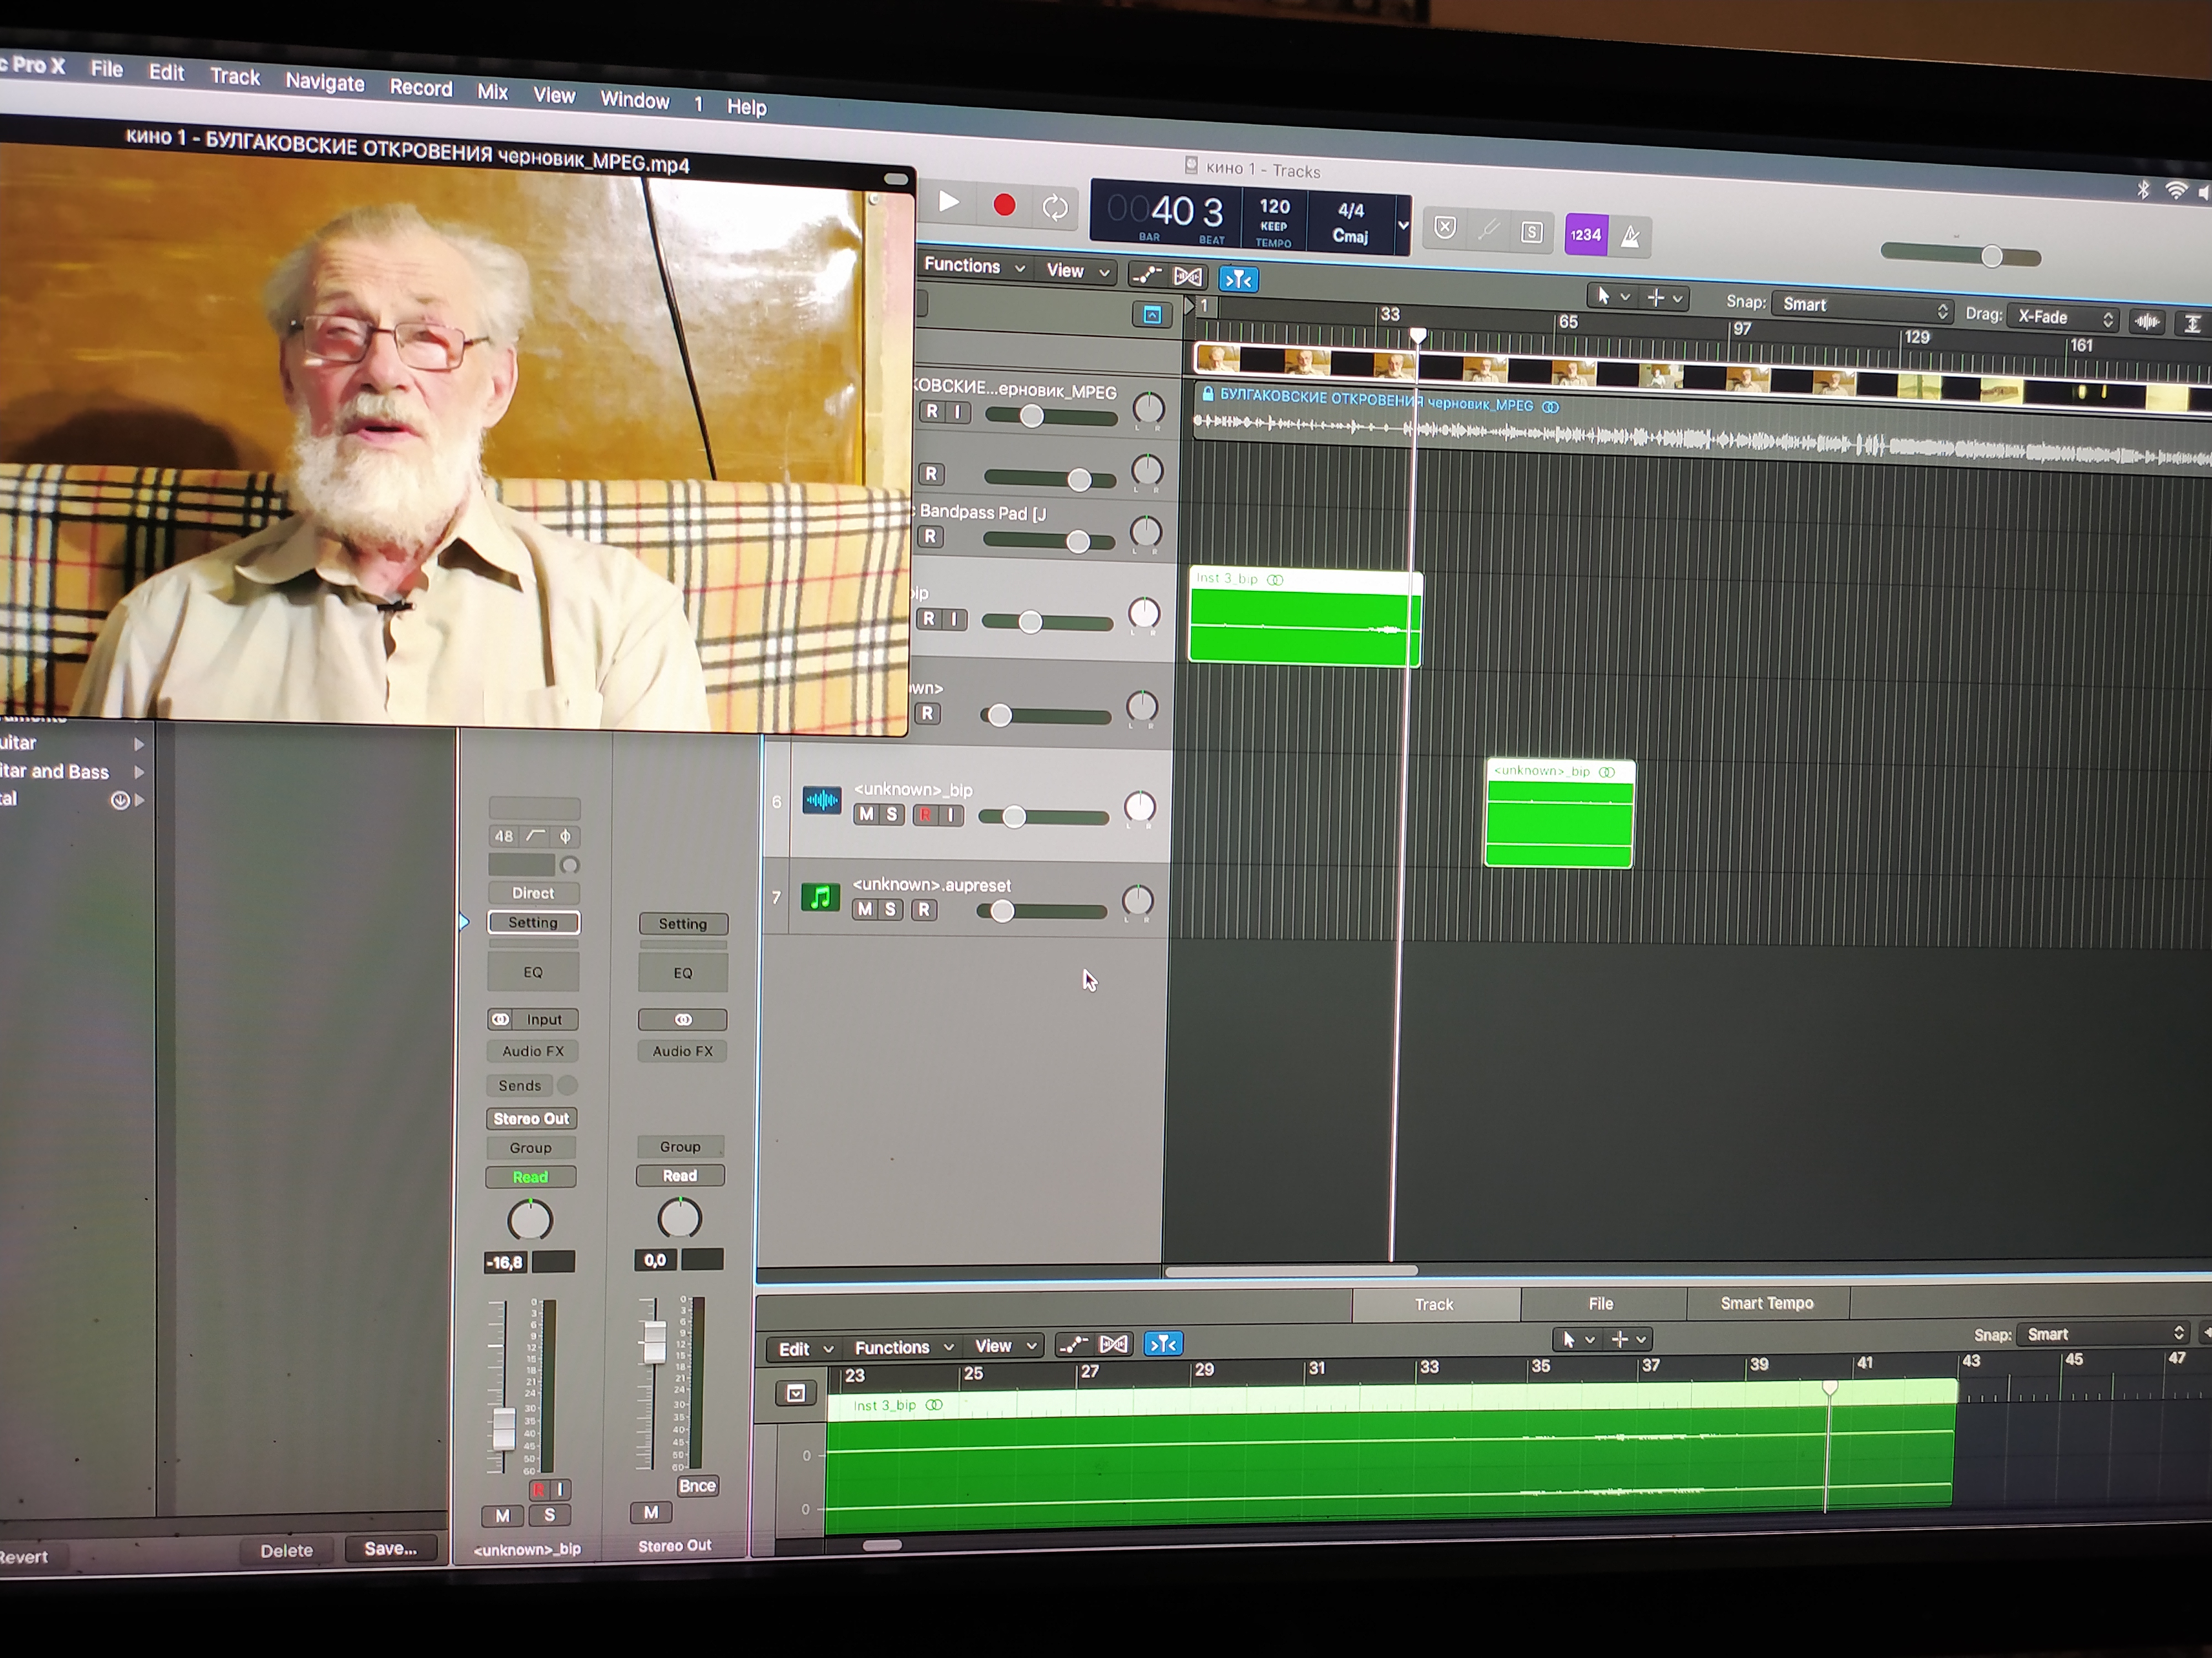Viewport: 2212px width, 1658px height.
Task: Click the Save... button in the library
Action: point(391,1548)
